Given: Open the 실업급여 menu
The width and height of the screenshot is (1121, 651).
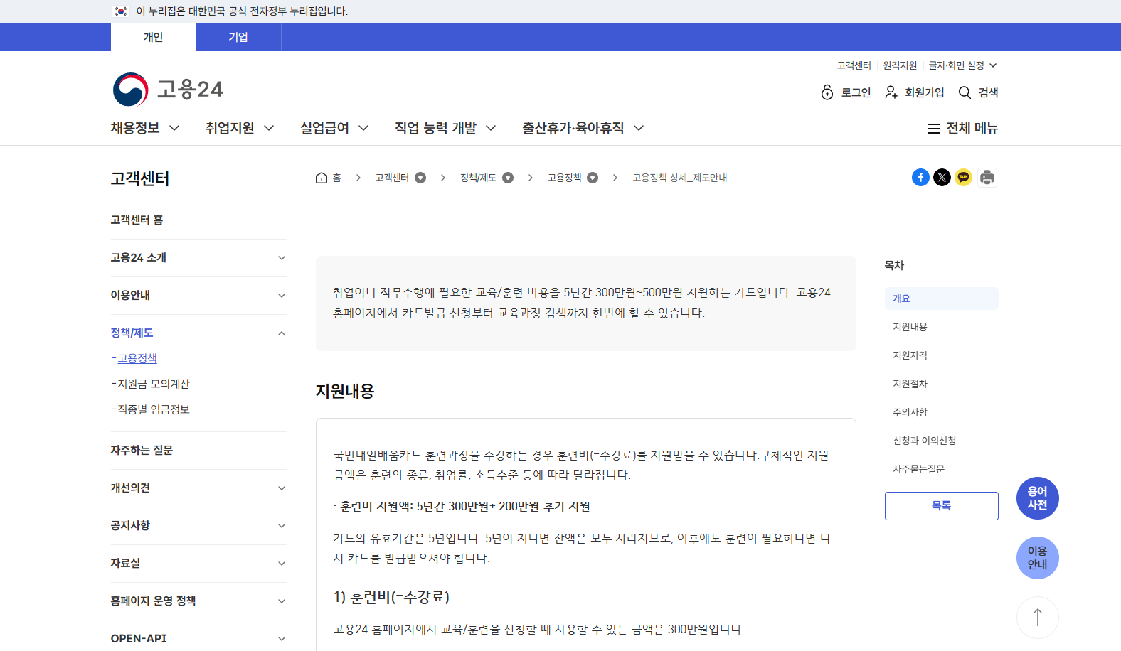Looking at the screenshot, I should point(334,128).
